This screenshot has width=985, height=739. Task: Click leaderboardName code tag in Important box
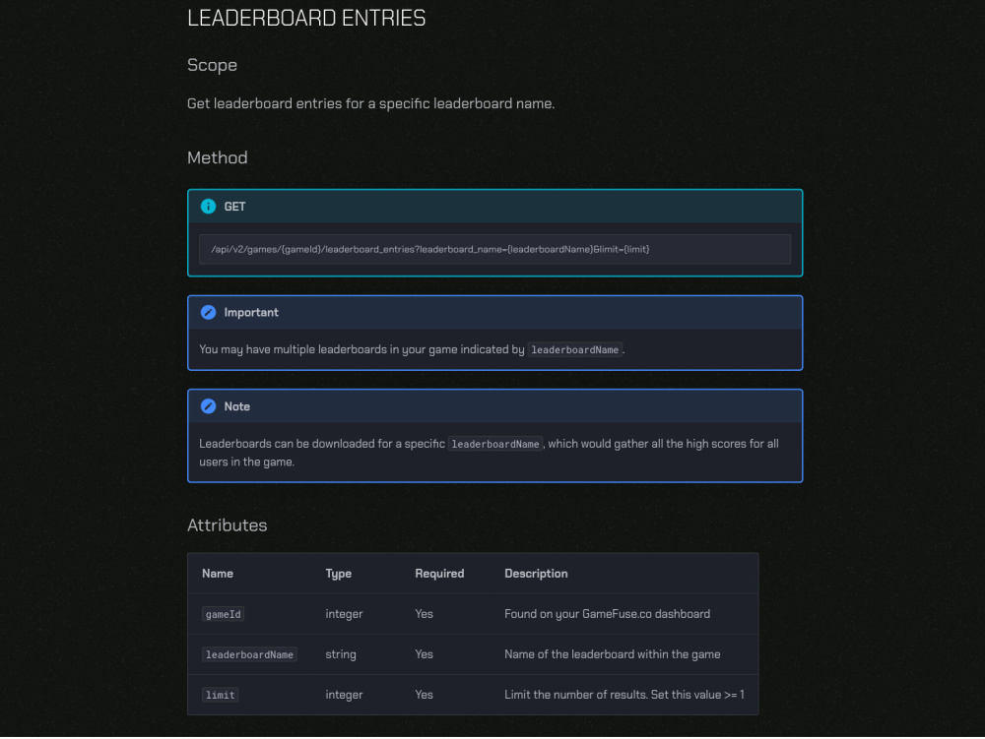pos(575,350)
